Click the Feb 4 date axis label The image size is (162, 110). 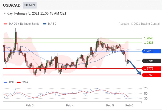point(70,105)
